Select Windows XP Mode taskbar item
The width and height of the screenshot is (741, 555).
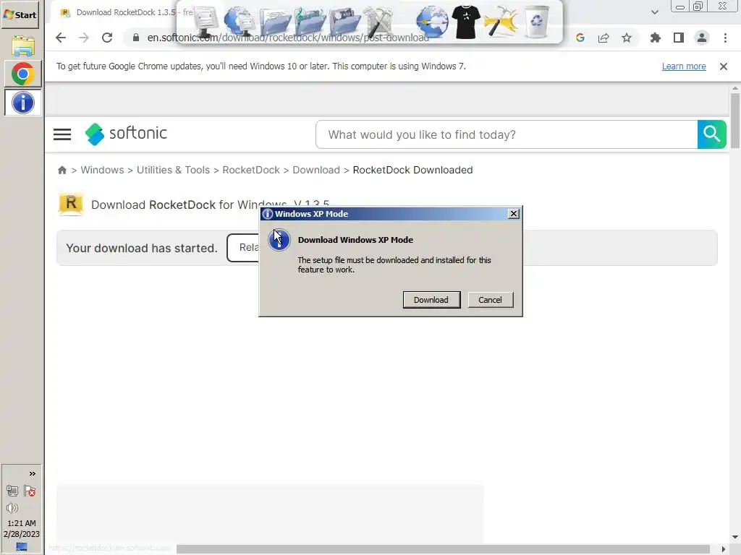point(22,103)
